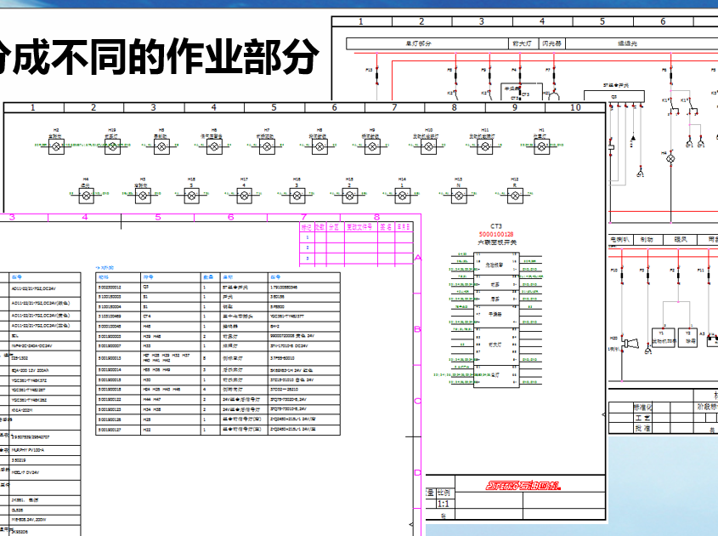Click the red company logo in title block
The height and width of the screenshot is (536, 718).
(523, 485)
